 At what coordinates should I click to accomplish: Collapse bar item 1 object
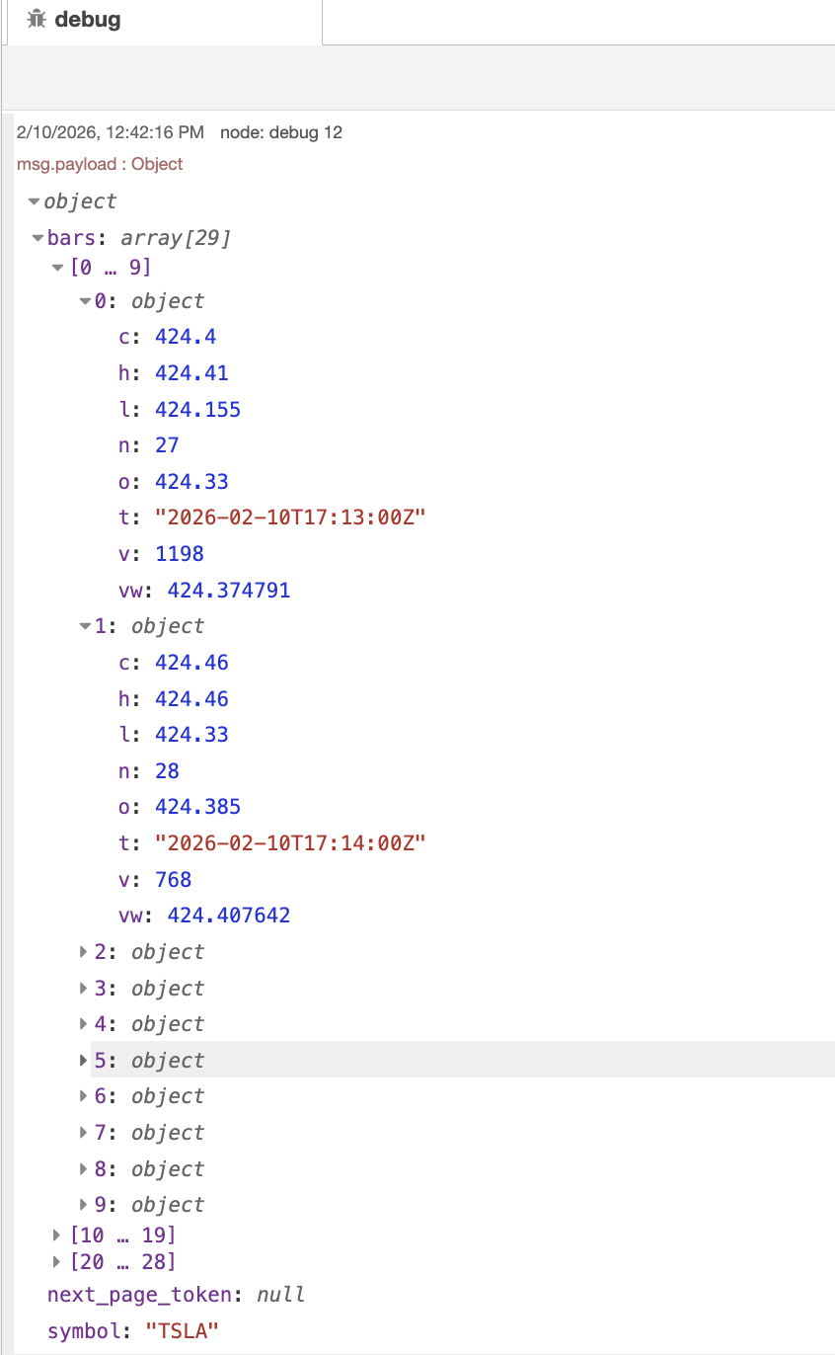[x=85, y=626]
